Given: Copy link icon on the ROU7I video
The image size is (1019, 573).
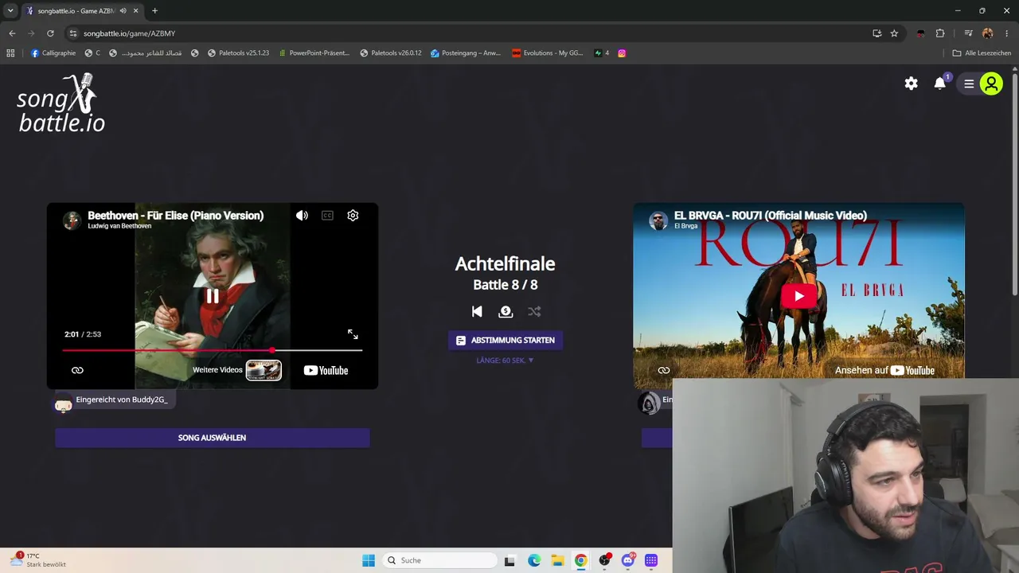Looking at the screenshot, I should (664, 370).
